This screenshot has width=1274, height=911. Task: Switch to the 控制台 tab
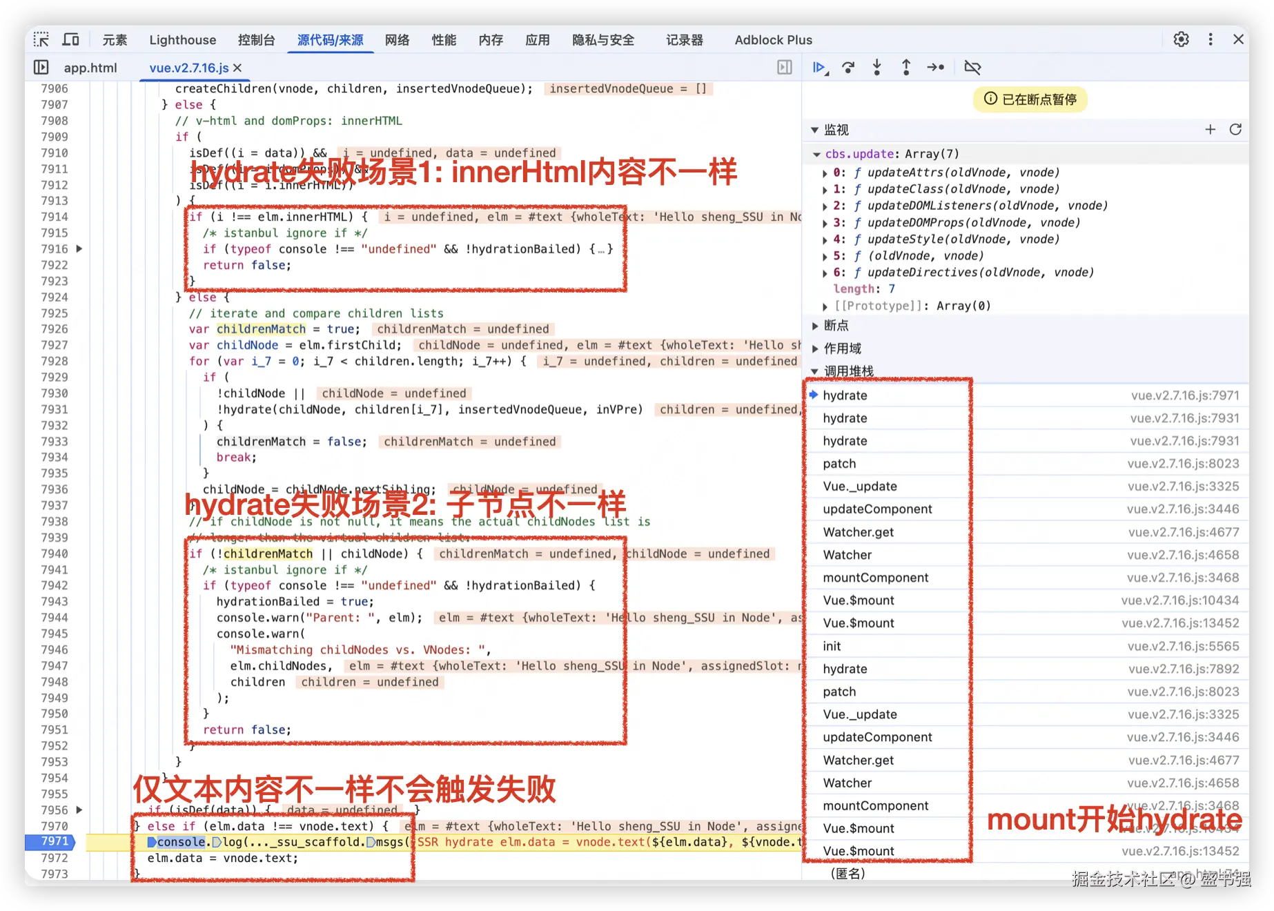[256, 40]
